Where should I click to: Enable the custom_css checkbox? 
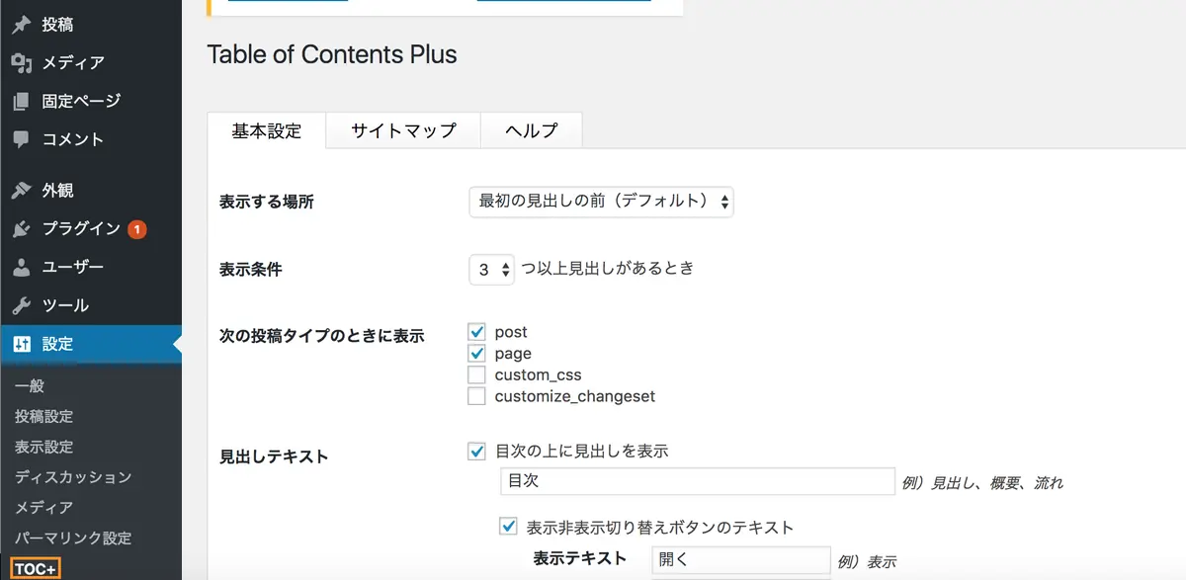477,375
